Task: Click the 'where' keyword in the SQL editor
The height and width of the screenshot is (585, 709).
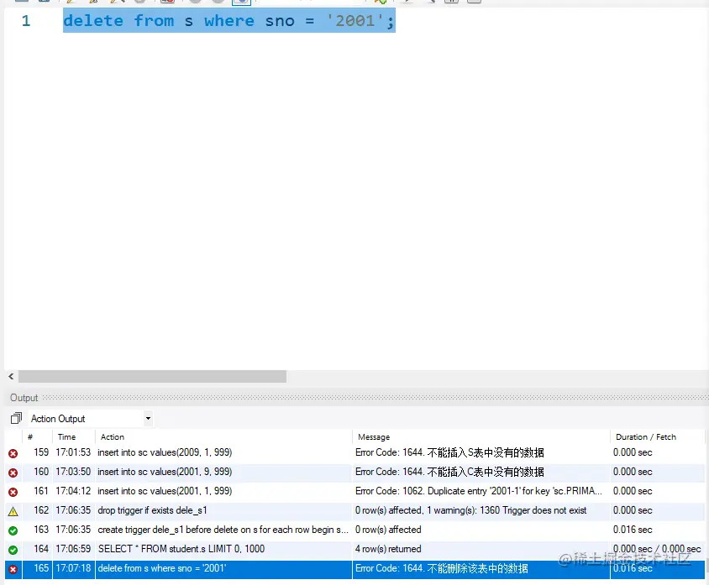Action: (x=228, y=21)
